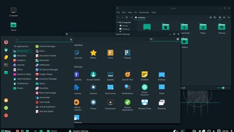Open Bookmarks menu in file manager
This screenshot has height=132, width=234.
pyautogui.click(x=144, y=12)
